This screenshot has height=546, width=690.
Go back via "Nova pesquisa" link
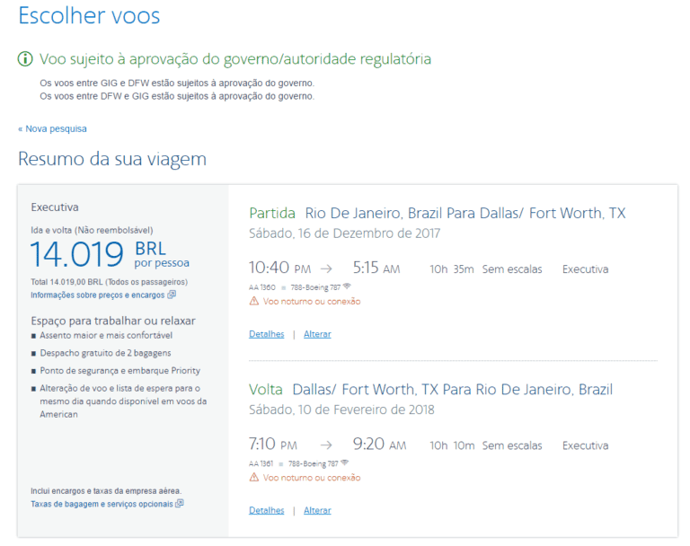click(x=52, y=128)
